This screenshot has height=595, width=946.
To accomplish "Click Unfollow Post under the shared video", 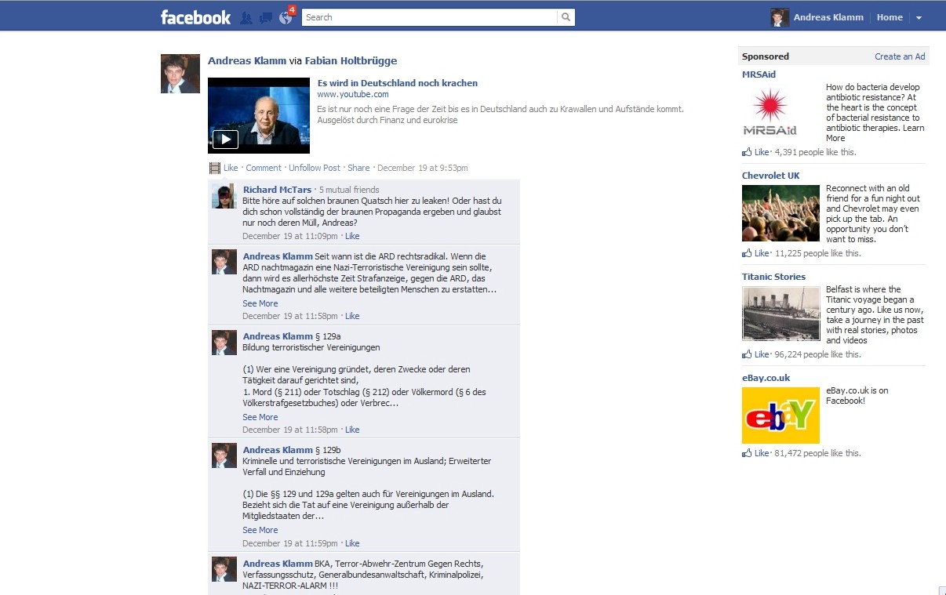I will [x=314, y=168].
